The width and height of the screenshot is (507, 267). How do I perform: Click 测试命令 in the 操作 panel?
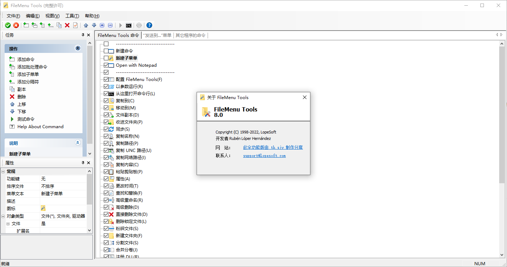tap(26, 119)
